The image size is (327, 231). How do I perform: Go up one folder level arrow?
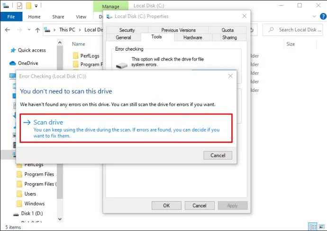click(x=37, y=30)
